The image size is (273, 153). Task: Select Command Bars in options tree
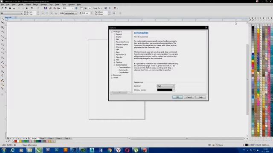(x=125, y=68)
